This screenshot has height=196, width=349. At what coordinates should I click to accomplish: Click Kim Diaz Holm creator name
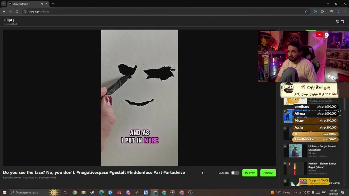click(x=12, y=178)
